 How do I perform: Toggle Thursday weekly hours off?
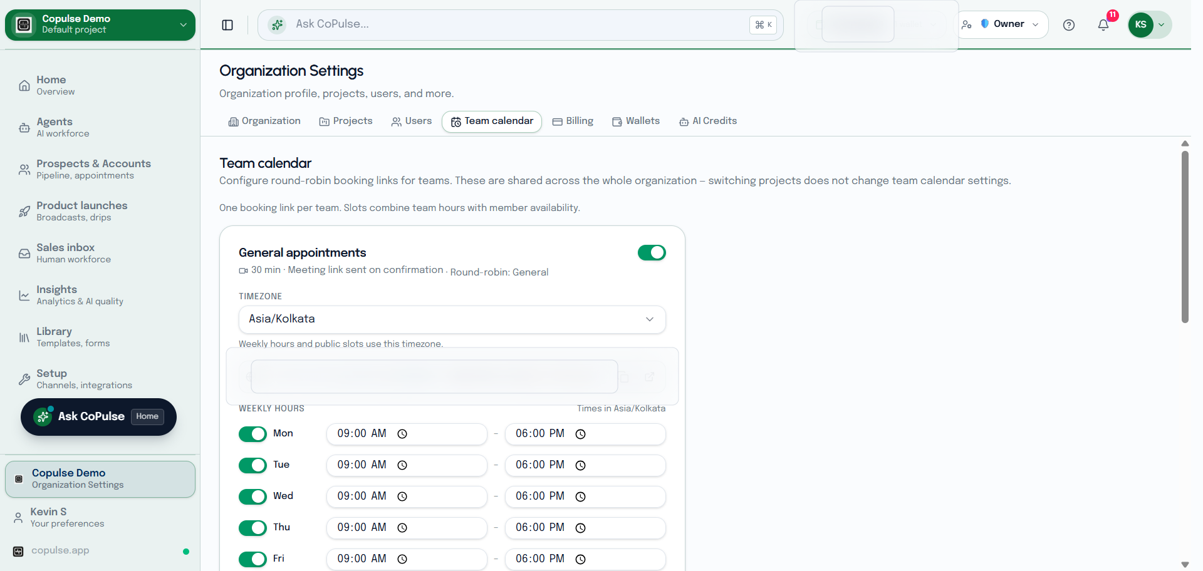253,528
